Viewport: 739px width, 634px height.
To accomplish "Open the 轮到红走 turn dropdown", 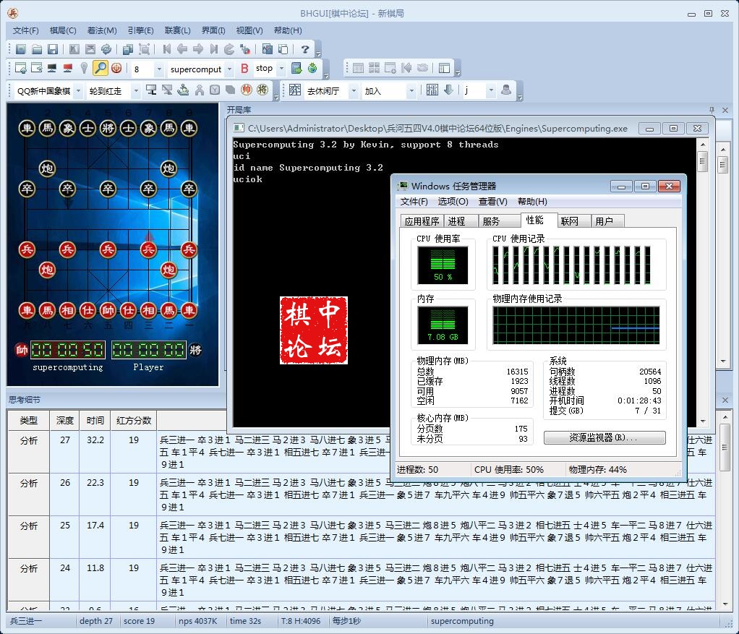I will [x=136, y=91].
